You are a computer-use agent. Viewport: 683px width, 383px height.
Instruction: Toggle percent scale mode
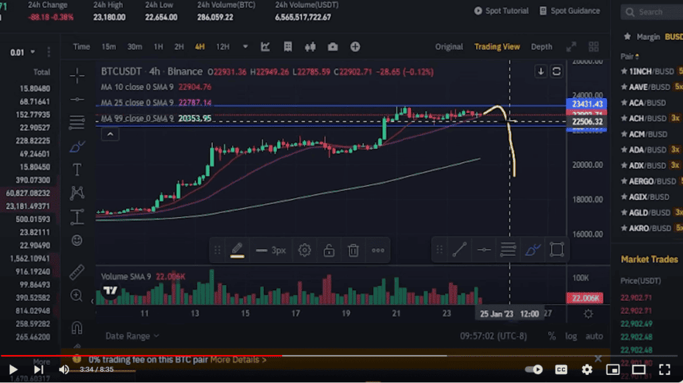coord(552,336)
